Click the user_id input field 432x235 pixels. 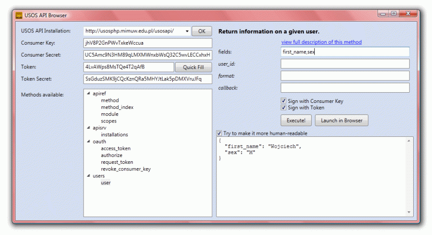point(345,64)
